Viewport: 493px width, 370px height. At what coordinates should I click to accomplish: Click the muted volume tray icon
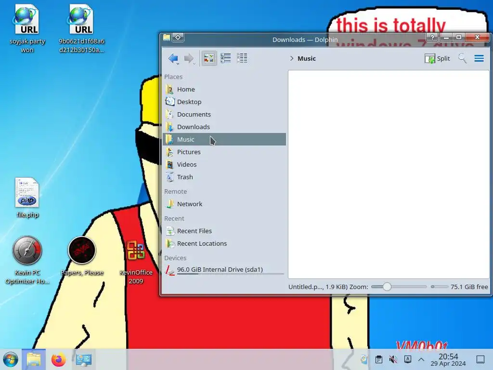(393, 359)
